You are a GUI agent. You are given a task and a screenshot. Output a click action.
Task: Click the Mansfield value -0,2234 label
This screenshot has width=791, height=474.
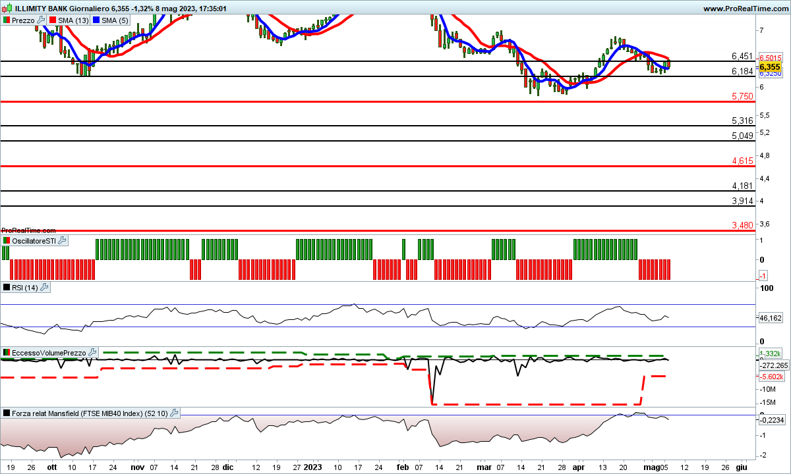(771, 420)
